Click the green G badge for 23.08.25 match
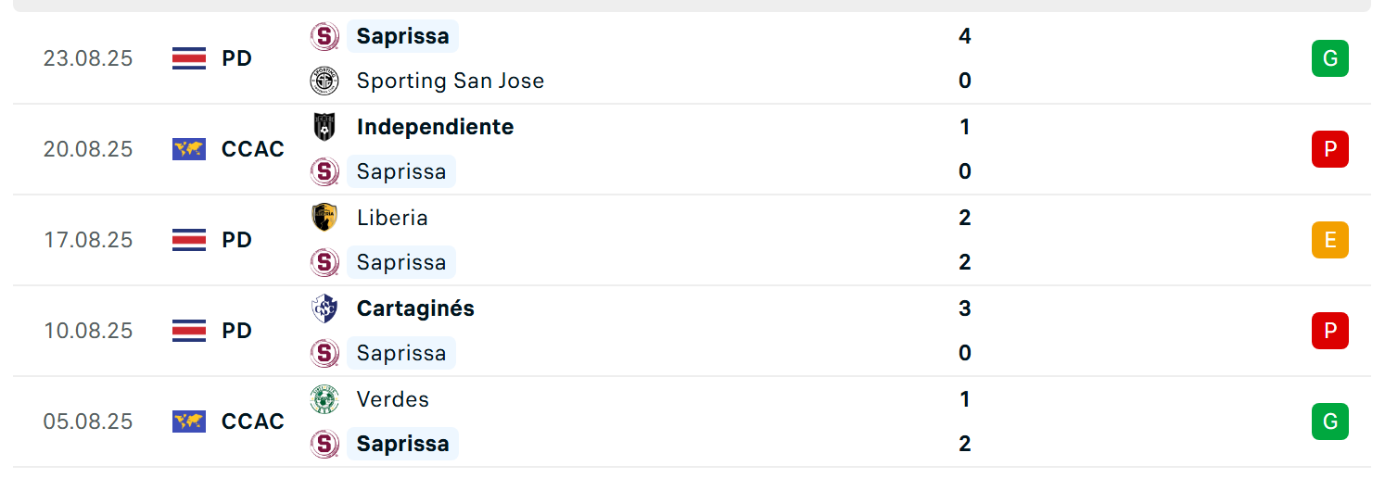The image size is (1385, 478). (1330, 58)
